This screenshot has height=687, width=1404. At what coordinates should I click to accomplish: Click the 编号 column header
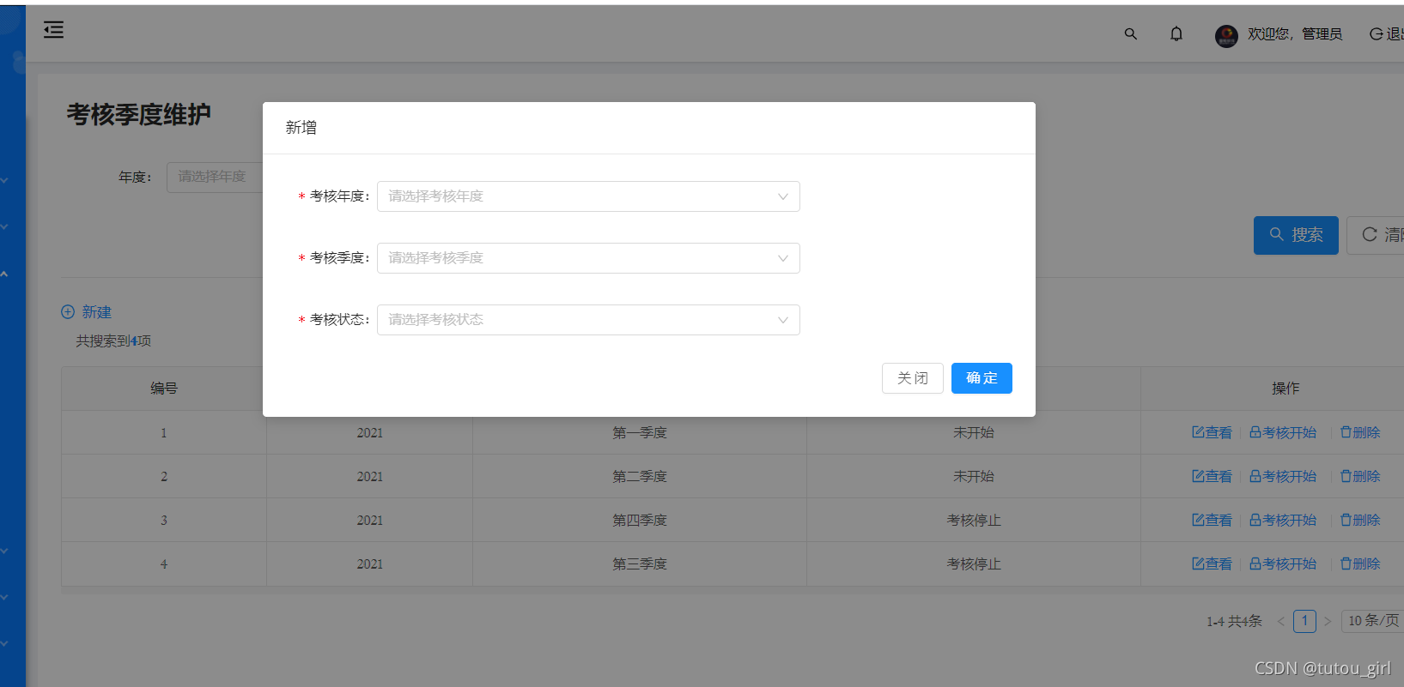164,389
